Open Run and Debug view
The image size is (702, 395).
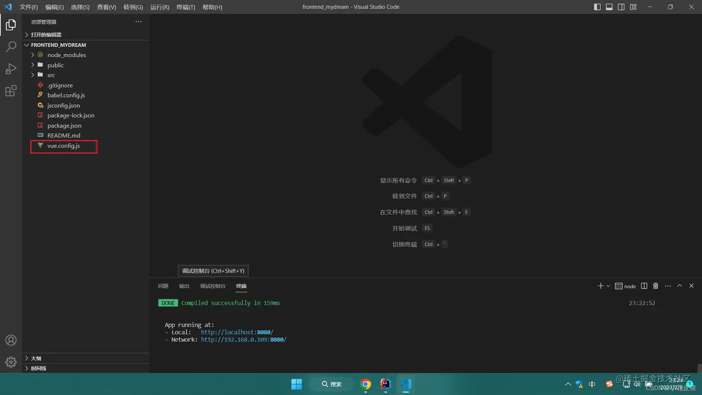point(11,69)
